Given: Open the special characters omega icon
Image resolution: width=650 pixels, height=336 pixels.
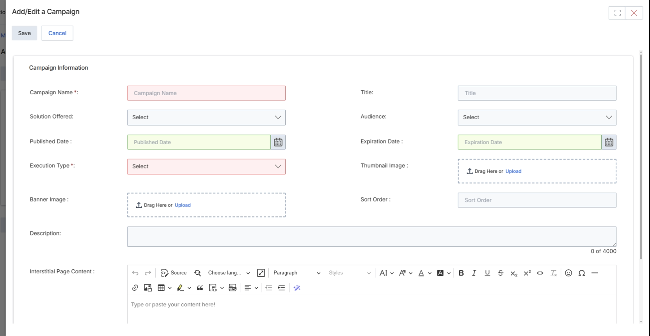Looking at the screenshot, I should point(582,273).
